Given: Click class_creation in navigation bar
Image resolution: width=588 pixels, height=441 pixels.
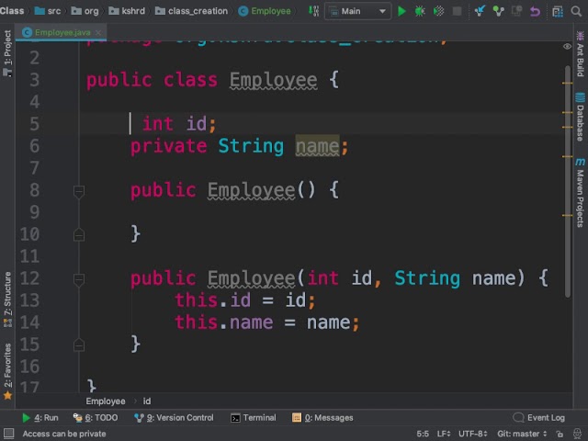Looking at the screenshot, I should point(192,11).
